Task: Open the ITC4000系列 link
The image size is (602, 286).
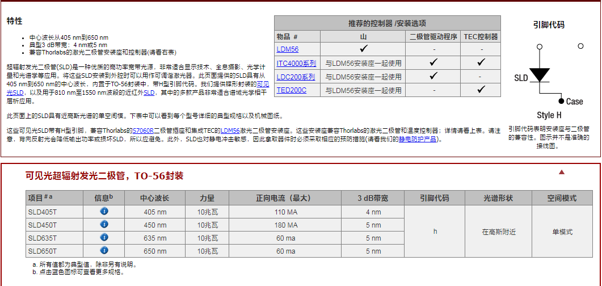Action: (296, 63)
